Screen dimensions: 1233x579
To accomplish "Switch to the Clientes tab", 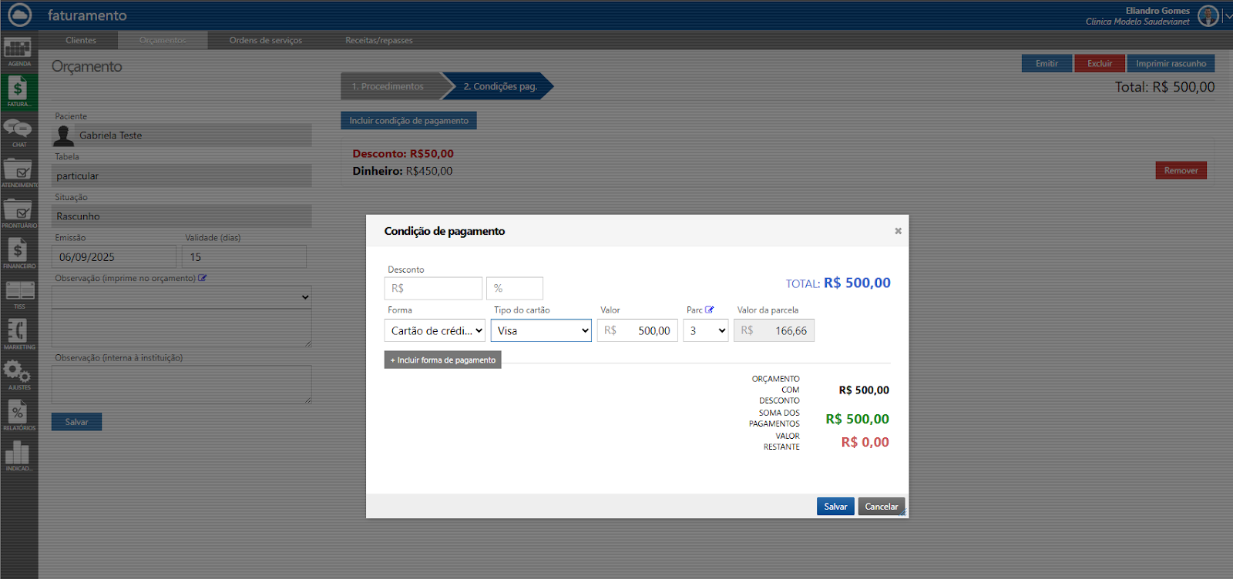I will [x=81, y=40].
